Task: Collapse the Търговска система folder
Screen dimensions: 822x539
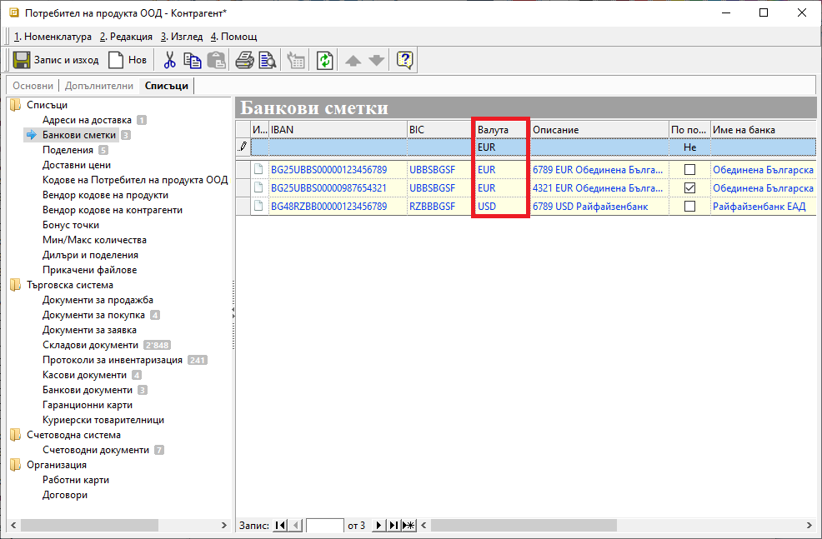Action: pos(15,285)
